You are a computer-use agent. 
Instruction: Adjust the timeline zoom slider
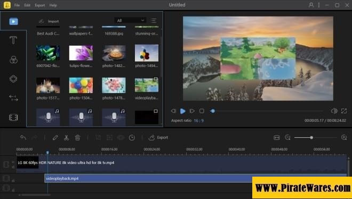click(x=315, y=137)
